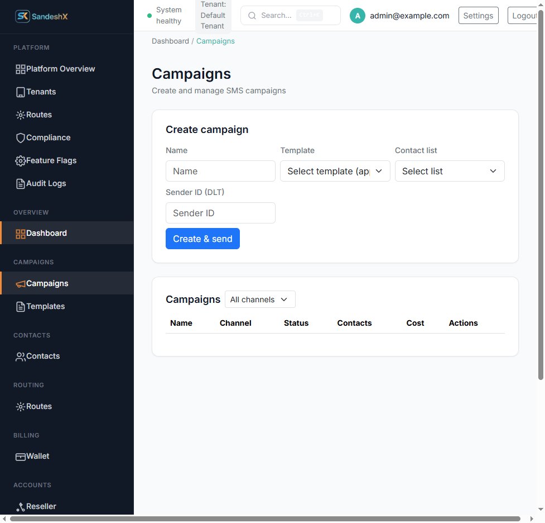Open Contacts in sidebar

pos(67,356)
